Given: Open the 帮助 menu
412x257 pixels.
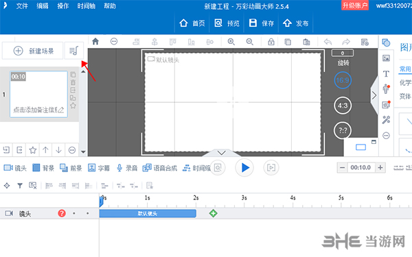Looking at the screenshot, I should coord(110,6).
